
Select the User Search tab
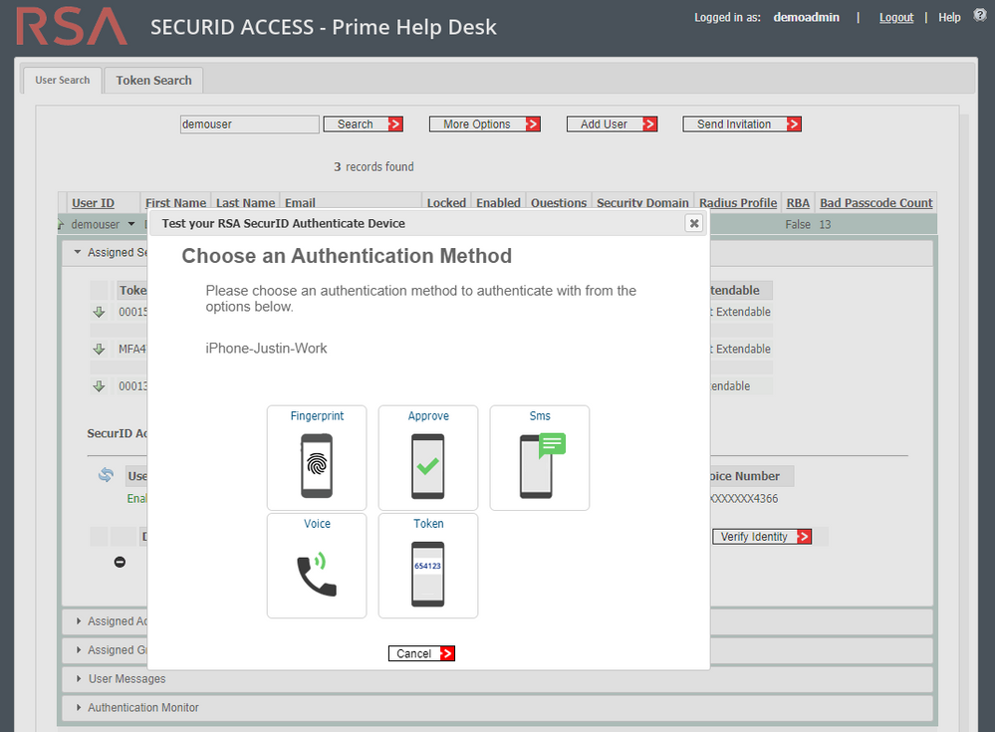(62, 80)
